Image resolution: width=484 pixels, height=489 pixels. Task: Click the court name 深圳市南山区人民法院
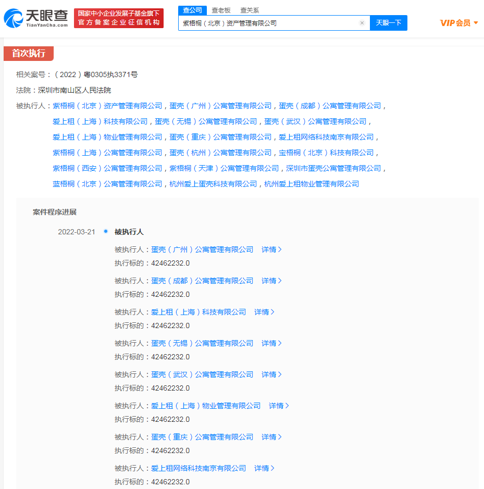pos(75,91)
